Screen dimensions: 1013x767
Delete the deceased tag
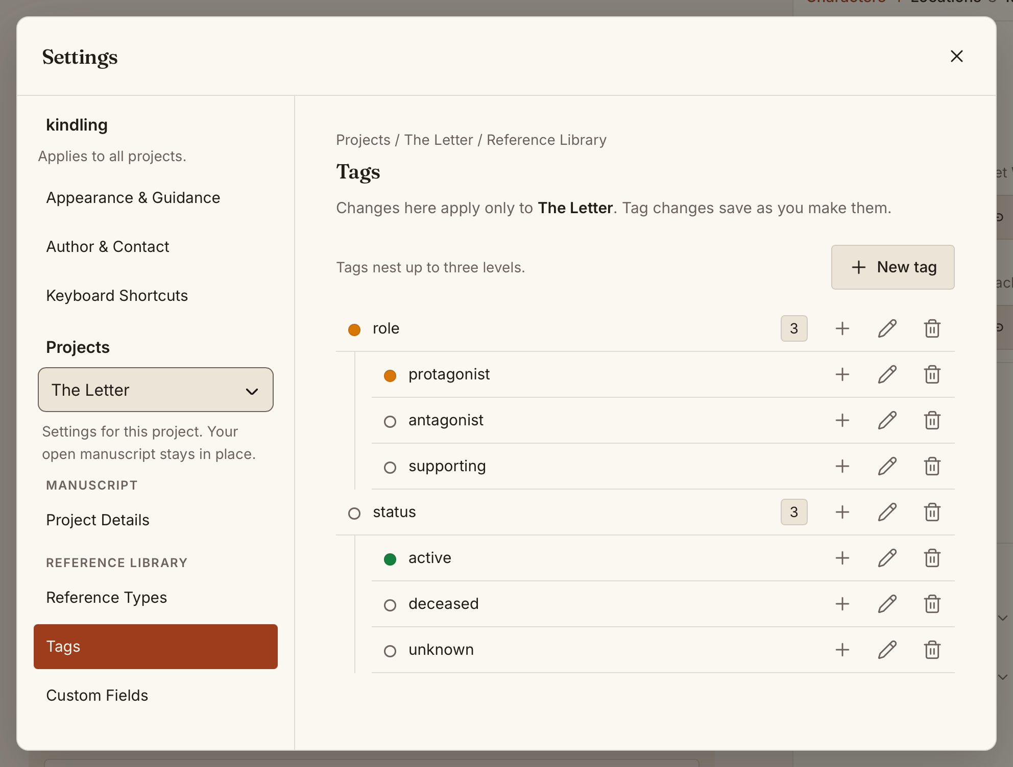932,604
